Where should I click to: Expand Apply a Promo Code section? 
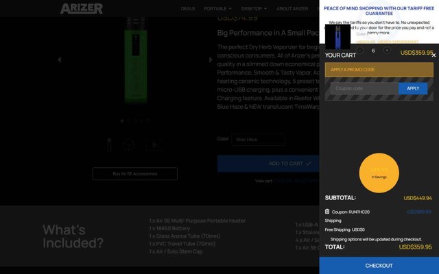(x=379, y=70)
